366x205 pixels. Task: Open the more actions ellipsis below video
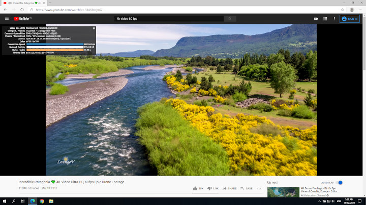point(259,189)
